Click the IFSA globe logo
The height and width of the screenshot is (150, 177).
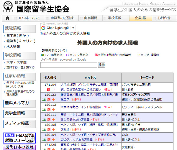click(x=8, y=7)
